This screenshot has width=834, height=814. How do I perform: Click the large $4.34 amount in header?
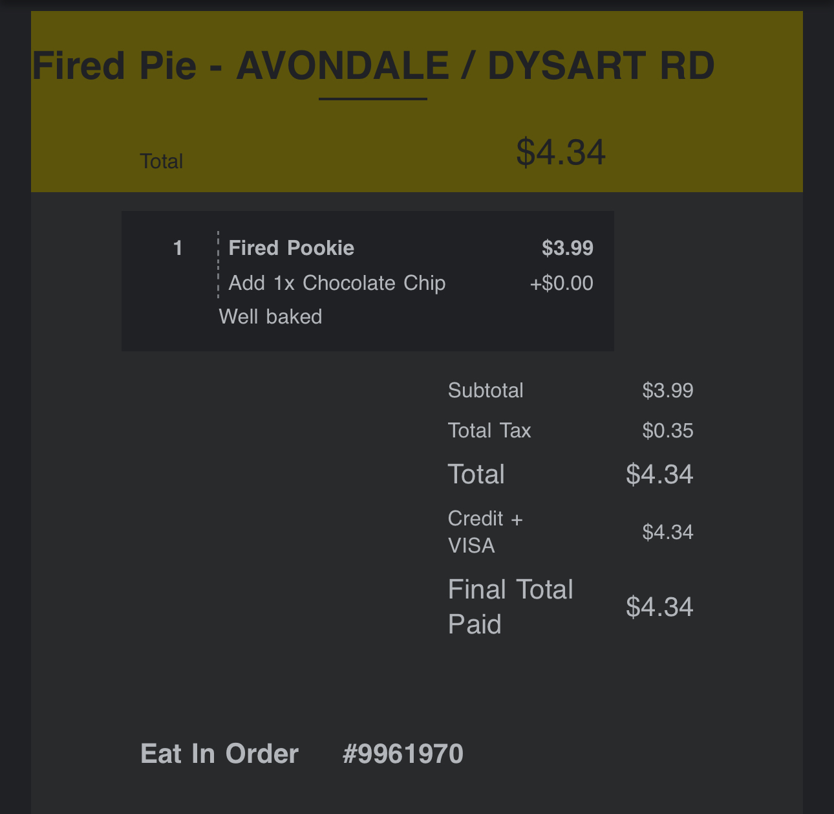[x=561, y=153]
